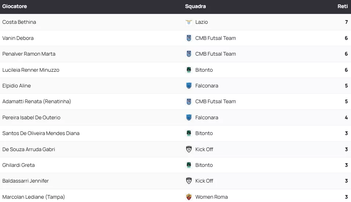Click the Kick Off crest beside Baldassarri Jennifer
Image resolution: width=351 pixels, height=202 pixels.
pyautogui.click(x=189, y=181)
